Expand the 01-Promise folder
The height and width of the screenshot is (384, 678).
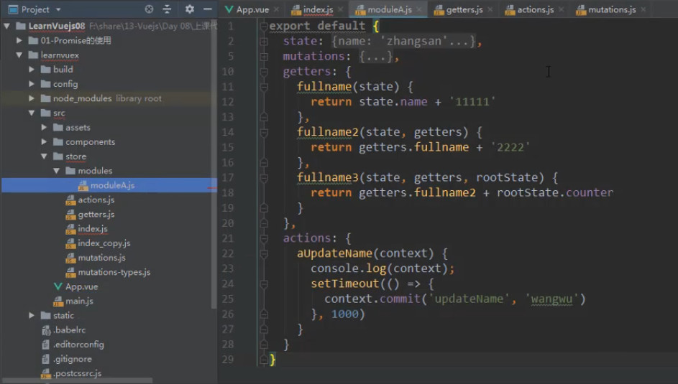19,41
